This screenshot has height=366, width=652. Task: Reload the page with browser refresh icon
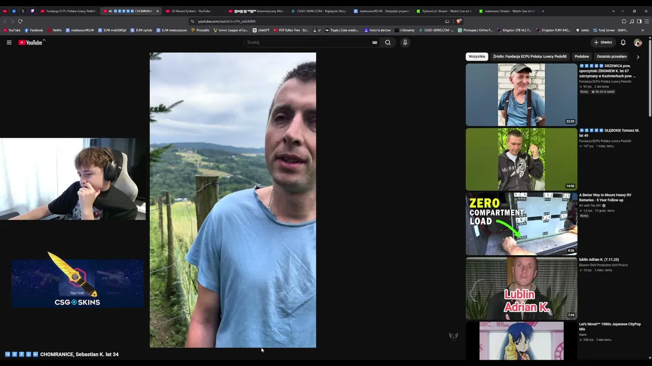20,21
